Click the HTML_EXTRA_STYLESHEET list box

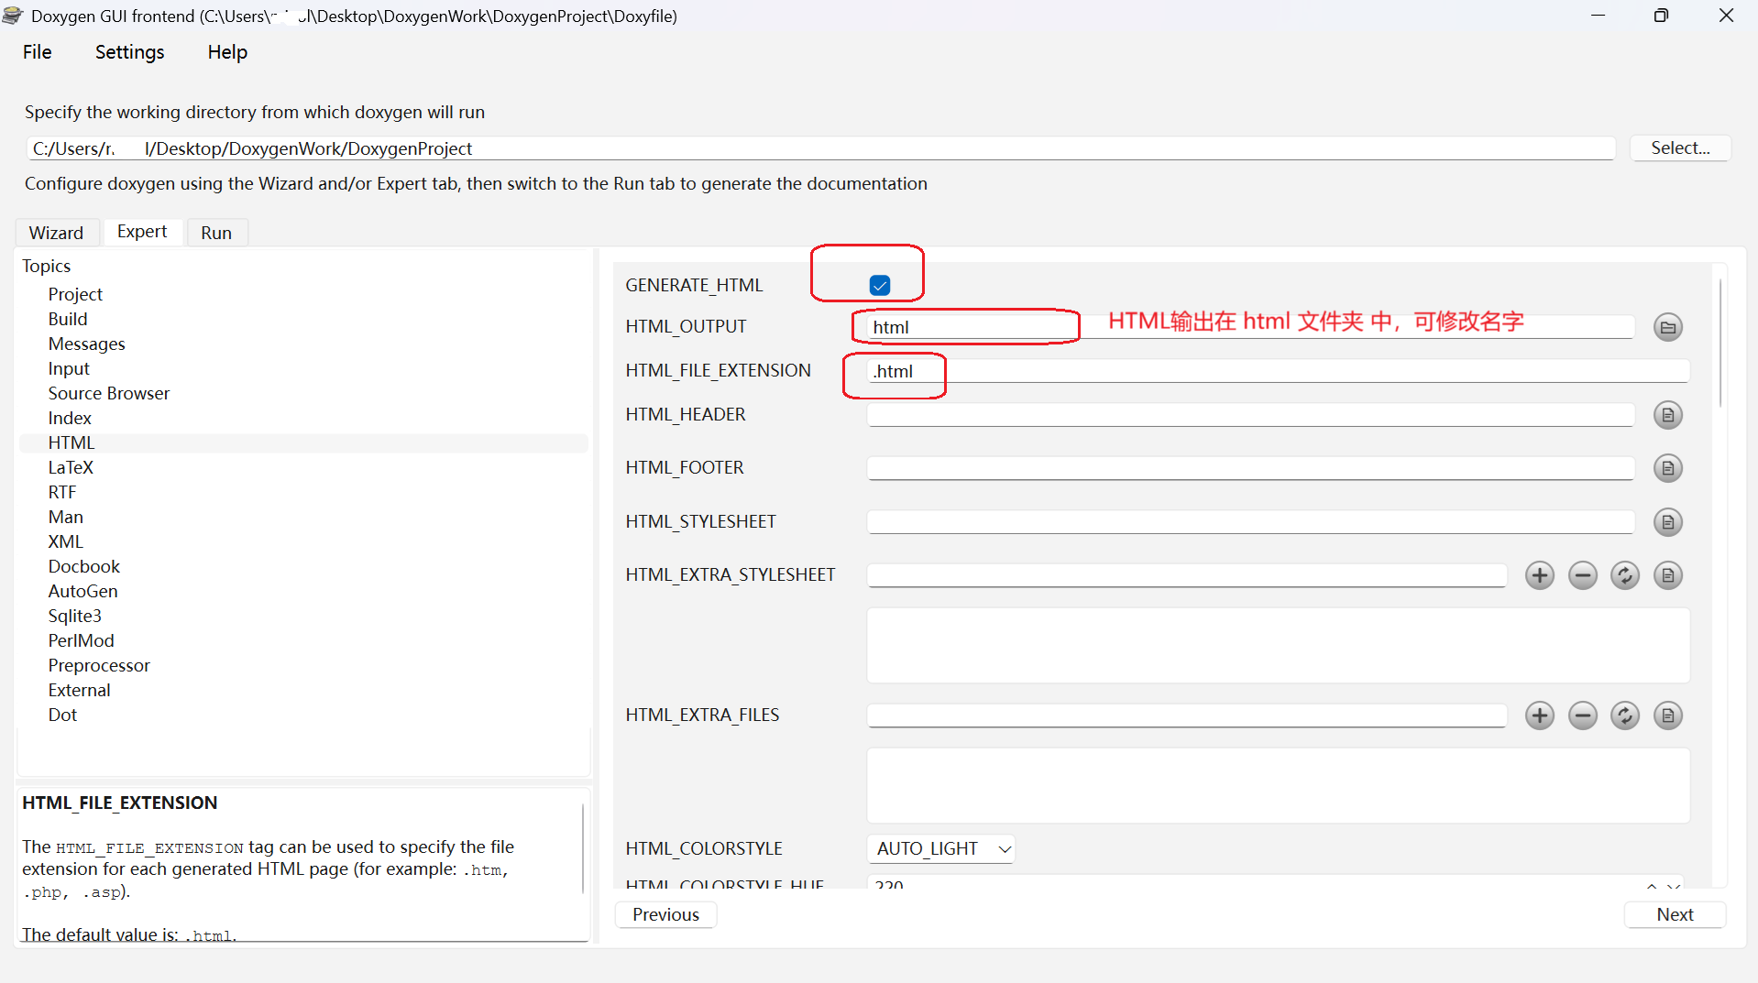(1278, 645)
